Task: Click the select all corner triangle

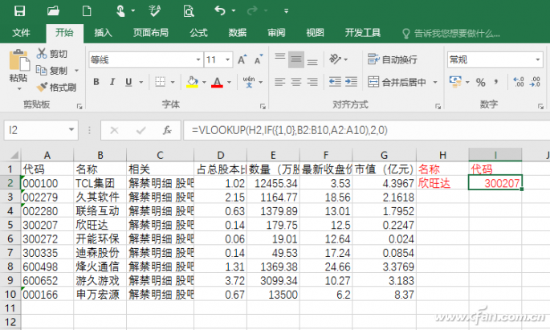Action: (x=14, y=155)
